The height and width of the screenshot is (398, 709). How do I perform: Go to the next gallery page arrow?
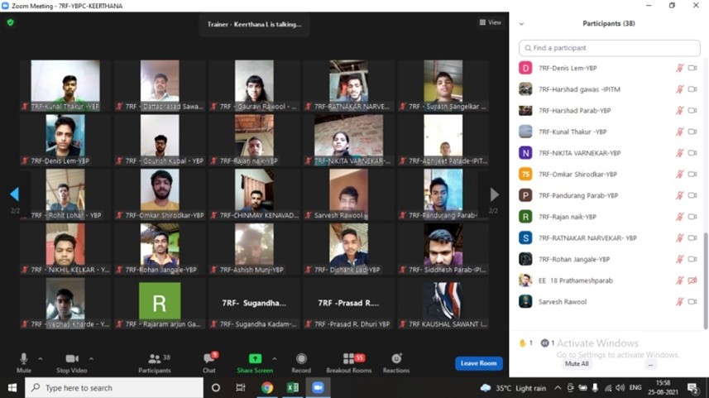(494, 194)
